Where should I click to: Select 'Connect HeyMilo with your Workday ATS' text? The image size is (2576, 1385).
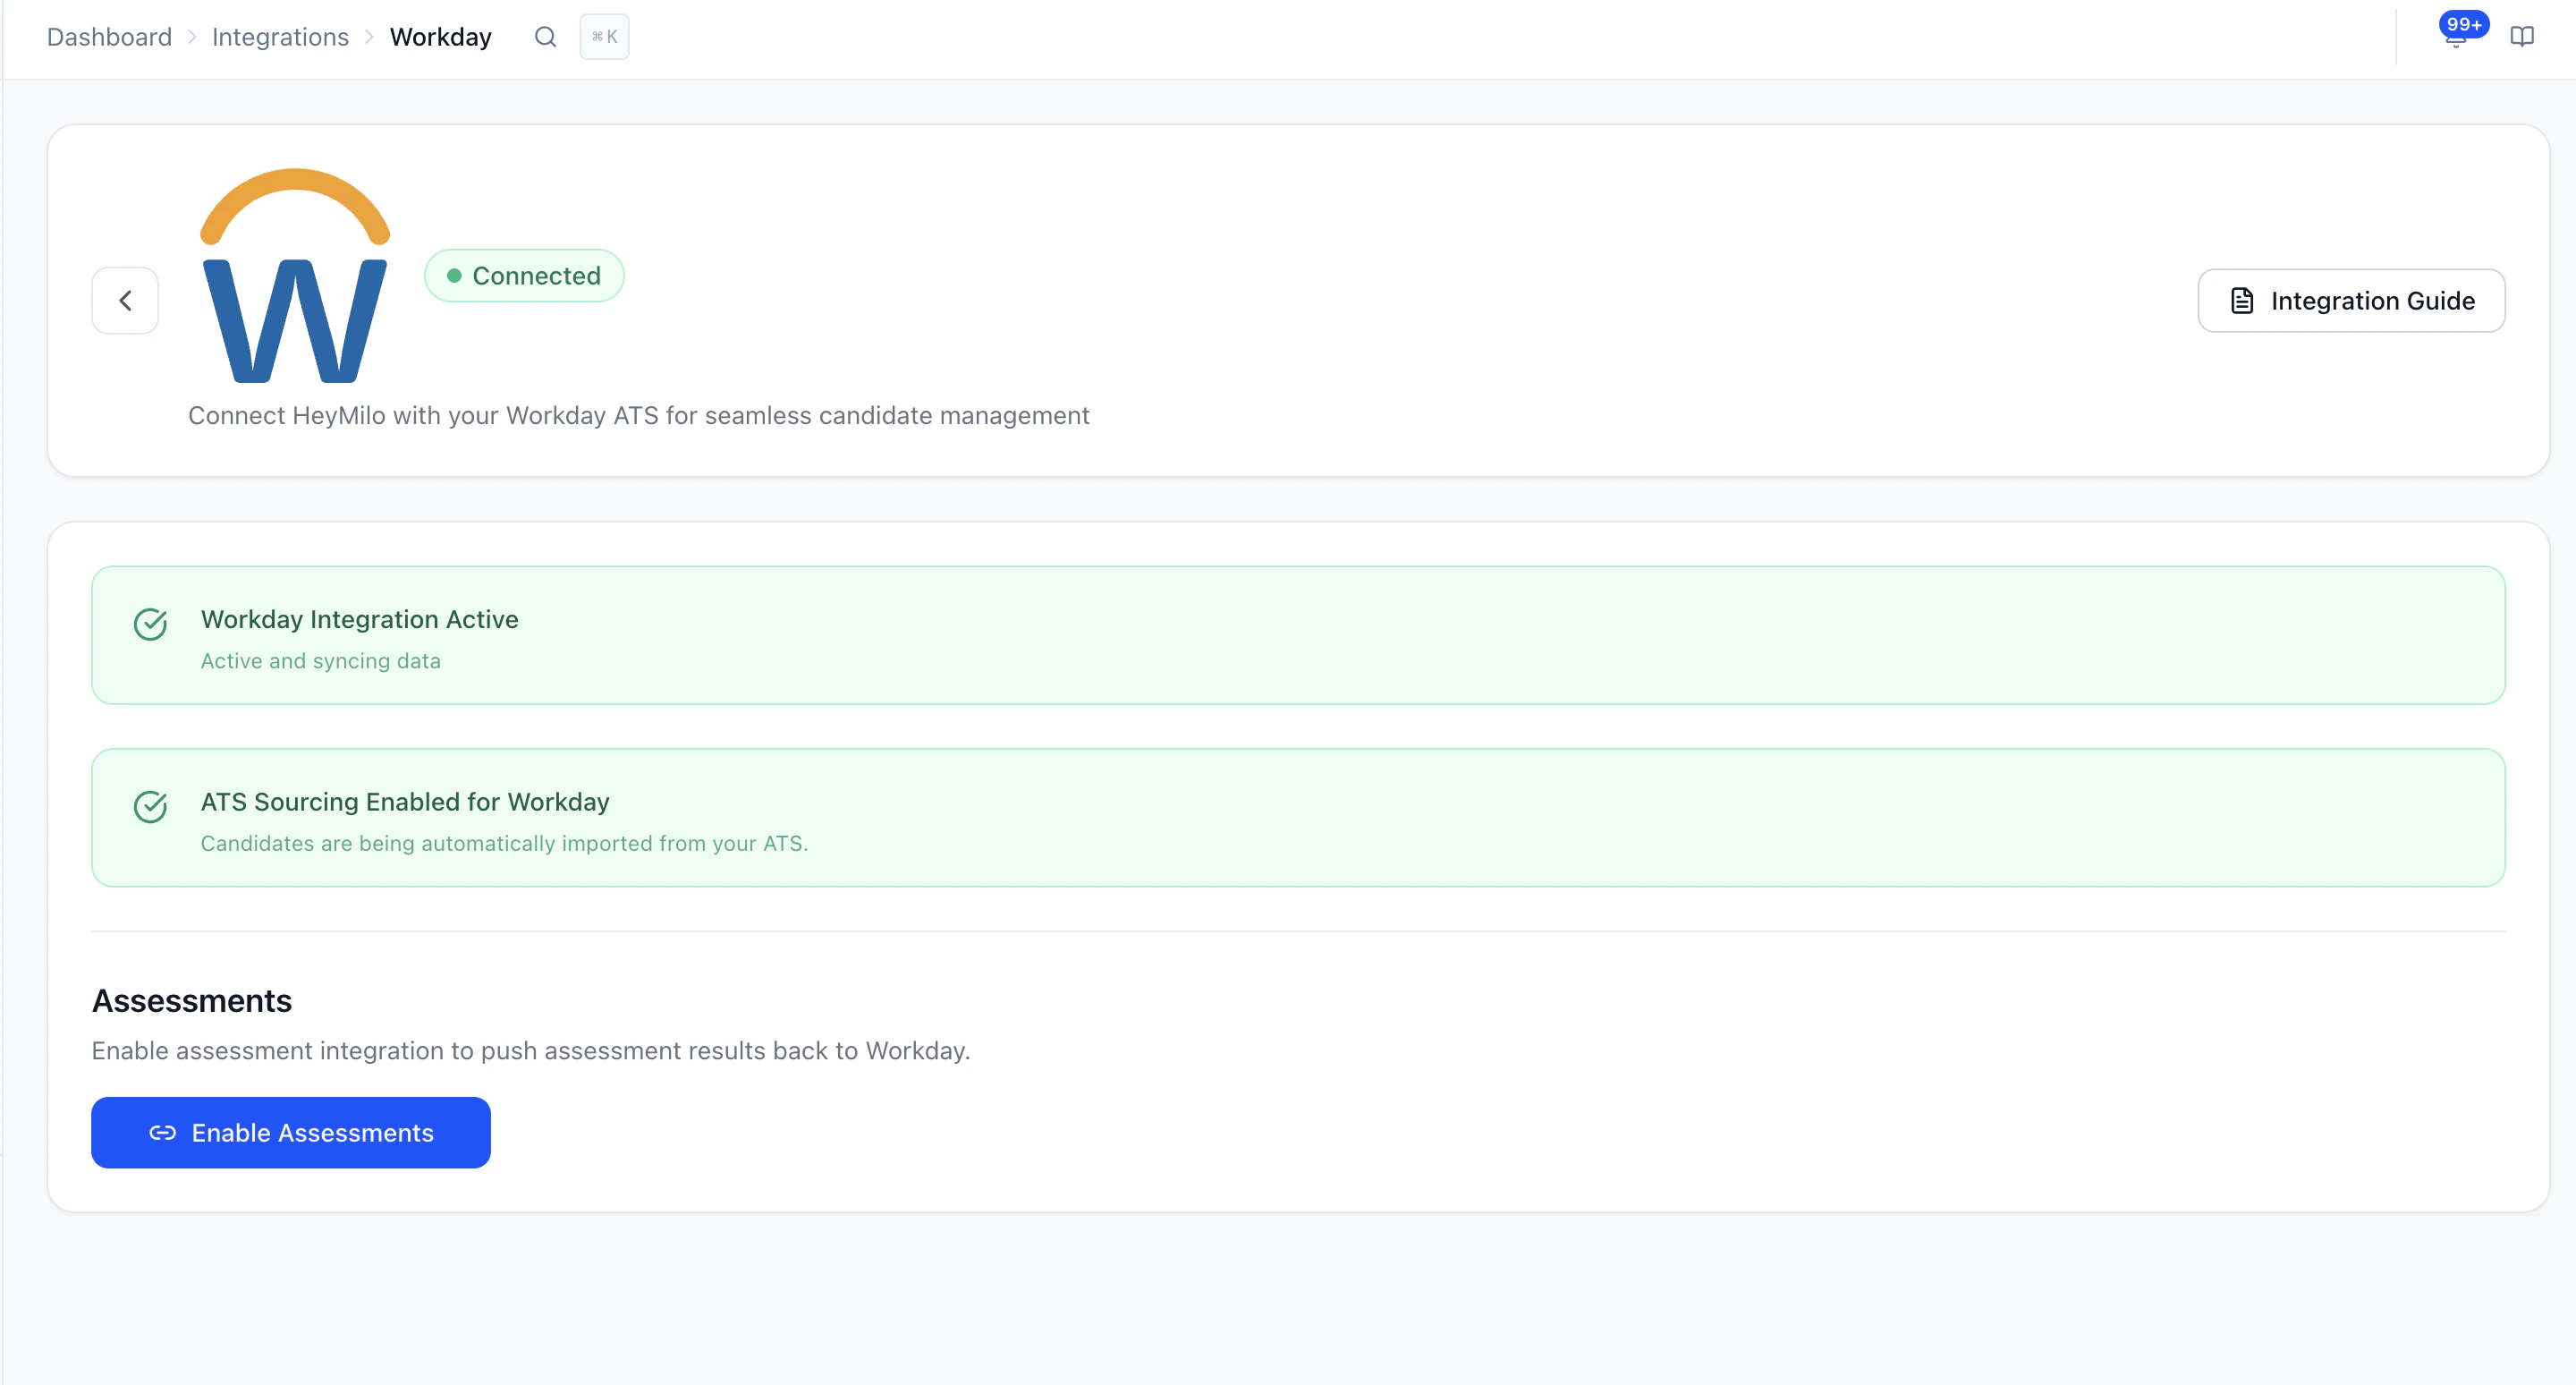coord(638,415)
